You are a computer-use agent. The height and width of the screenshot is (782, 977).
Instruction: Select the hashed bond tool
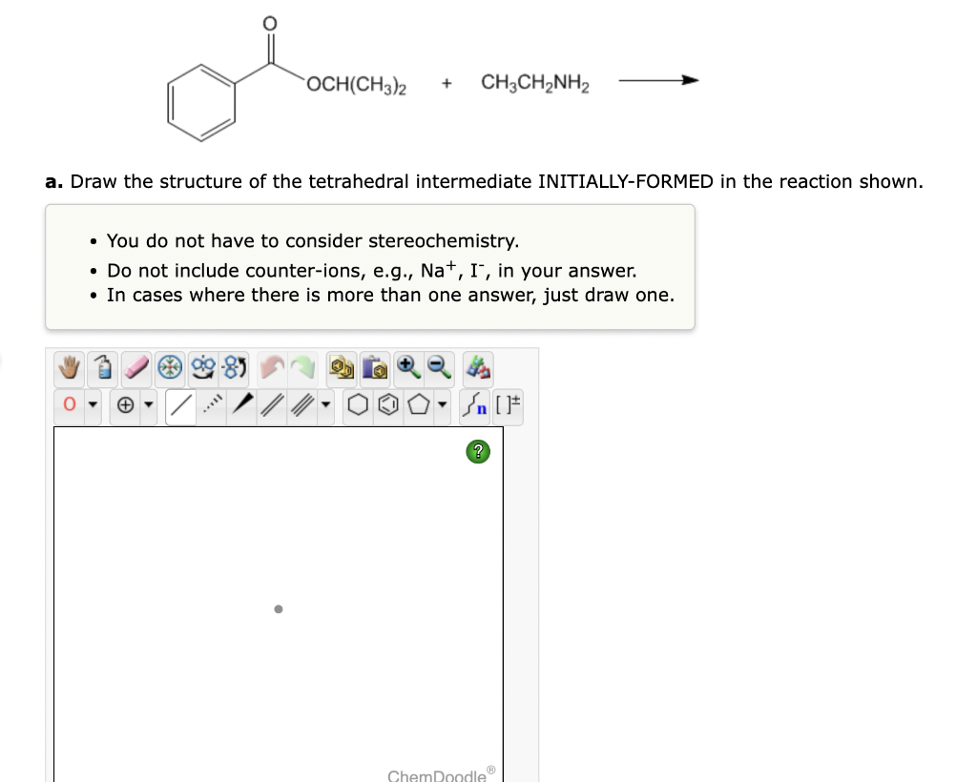tap(210, 404)
